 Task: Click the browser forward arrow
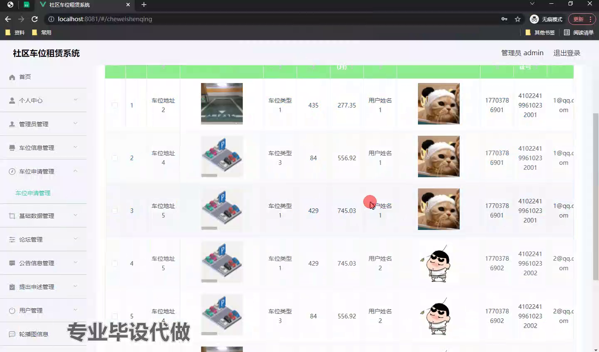point(21,19)
